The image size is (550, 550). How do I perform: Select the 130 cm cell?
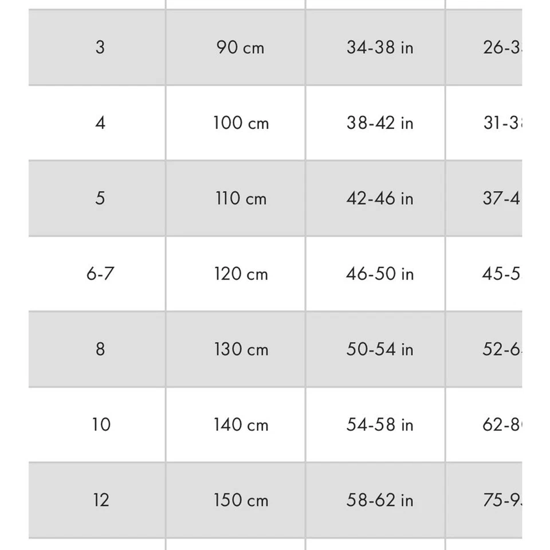(241, 349)
